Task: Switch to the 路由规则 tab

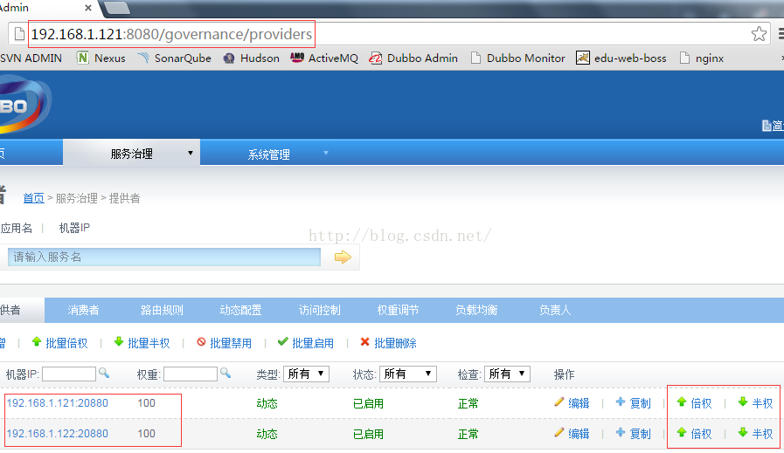Action: [162, 310]
